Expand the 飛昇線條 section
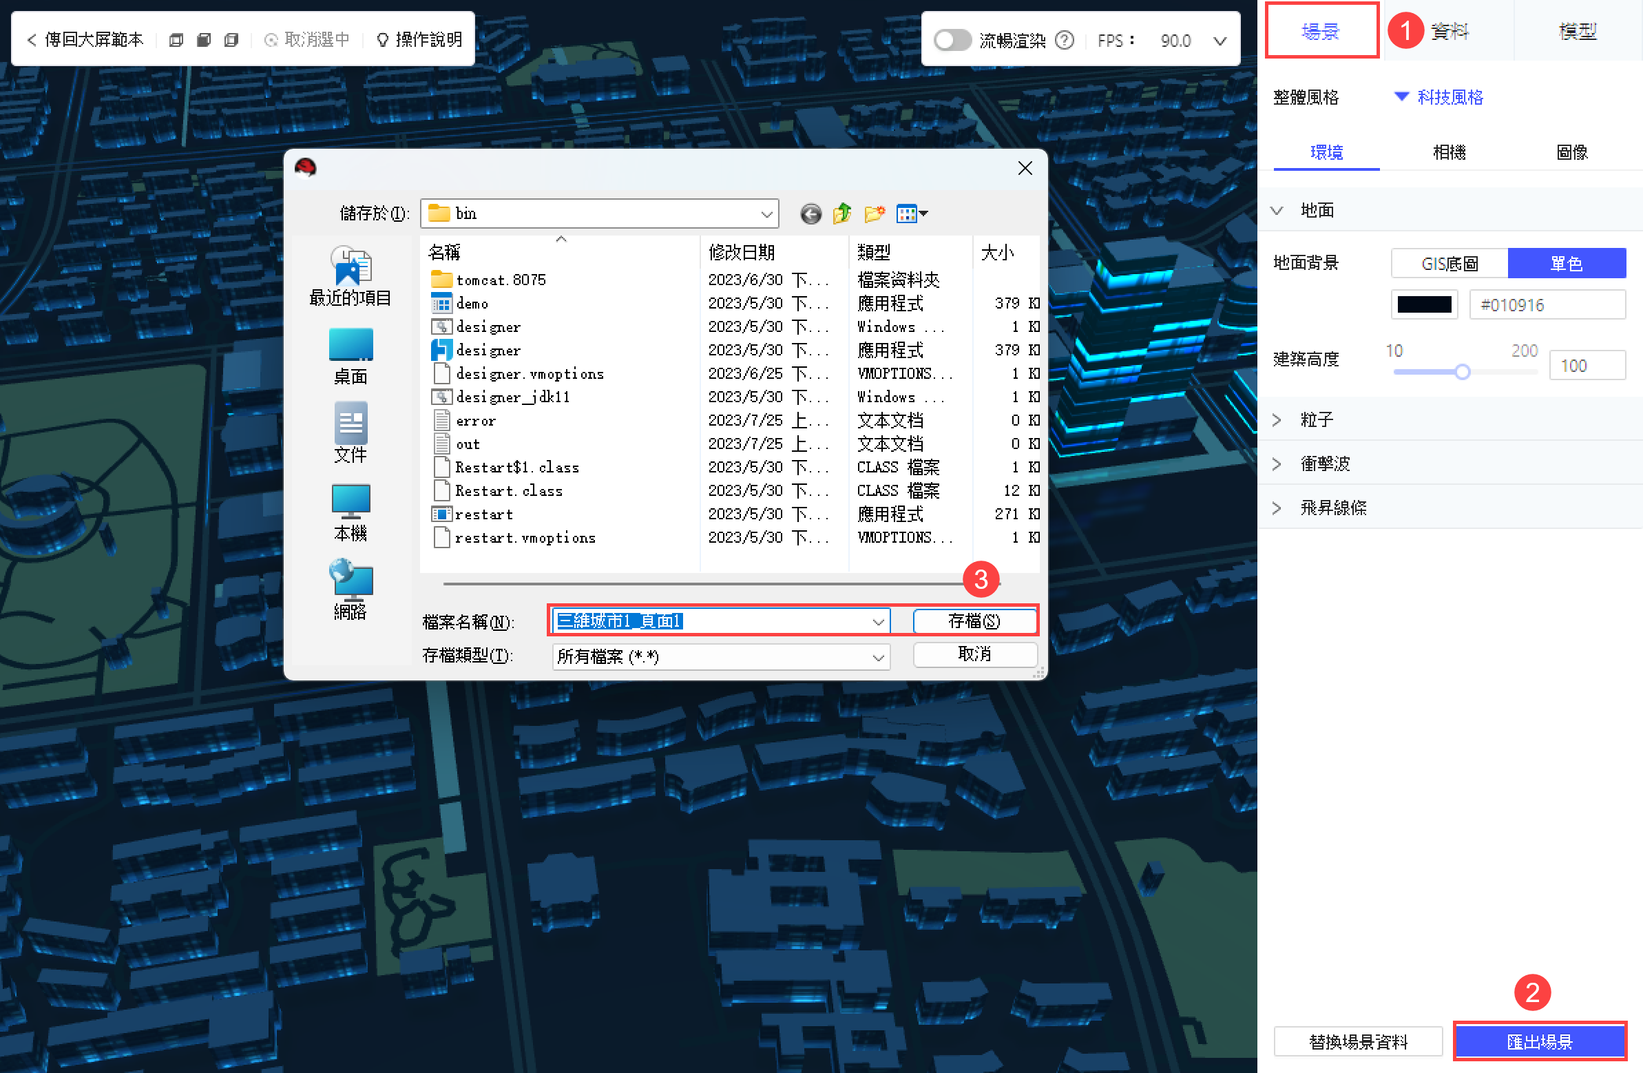1643x1073 pixels. pos(1277,508)
